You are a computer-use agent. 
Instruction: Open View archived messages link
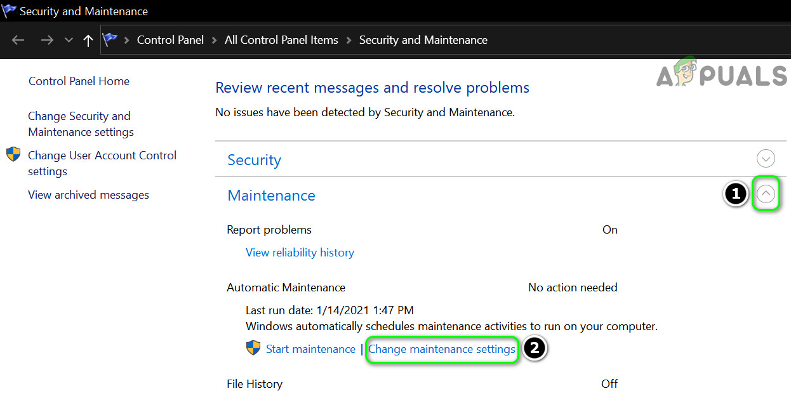point(88,195)
